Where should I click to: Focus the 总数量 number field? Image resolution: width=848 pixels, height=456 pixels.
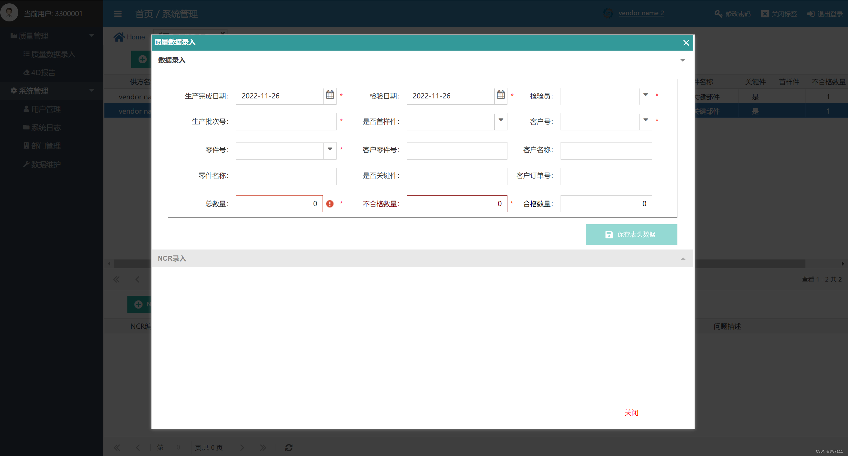tap(279, 204)
